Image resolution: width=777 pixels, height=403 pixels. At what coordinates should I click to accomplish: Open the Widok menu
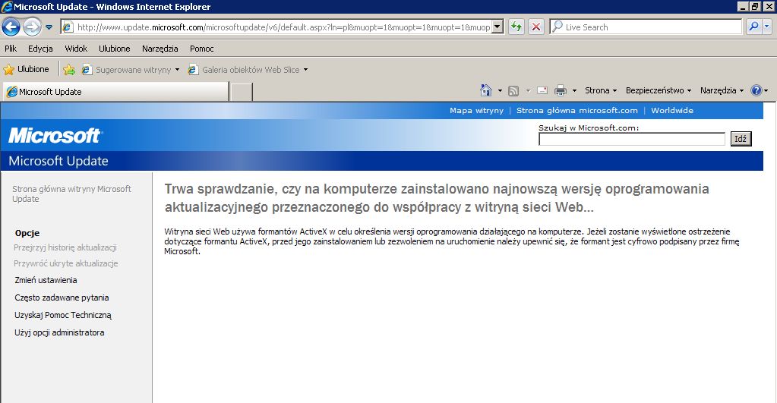76,49
